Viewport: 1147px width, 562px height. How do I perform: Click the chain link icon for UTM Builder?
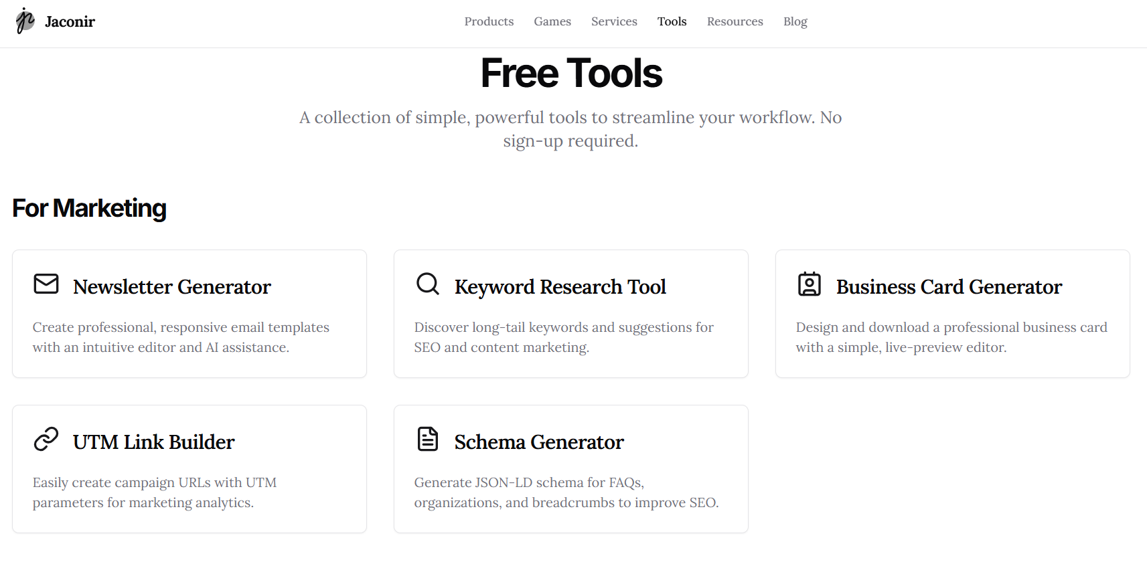[x=46, y=439]
